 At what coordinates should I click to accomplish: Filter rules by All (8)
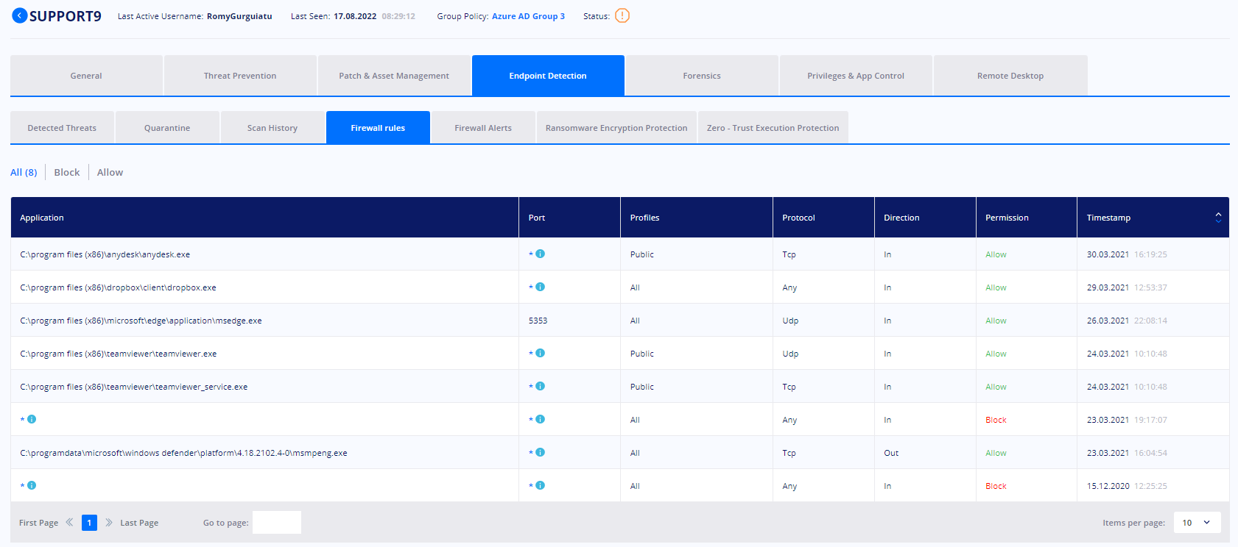[x=24, y=172]
